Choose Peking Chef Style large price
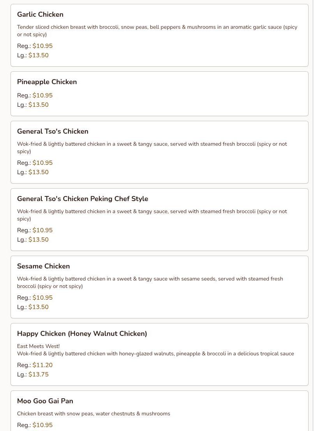 pyautogui.click(x=39, y=240)
